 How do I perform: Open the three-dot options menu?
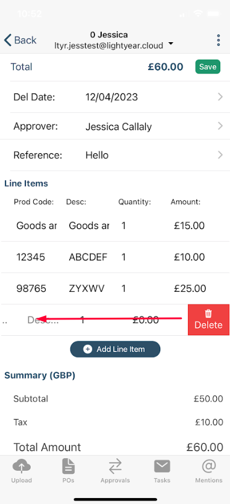coord(219,40)
